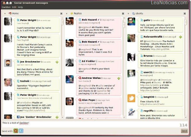Click Identi.ca icon beside Alan Pope name
This screenshot has width=191, height=137.
pos(80,100)
